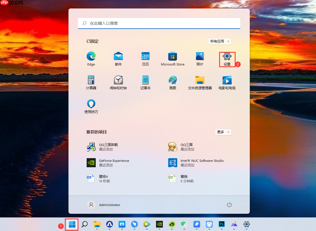Screen dimensions: 316x231
Task: Click the power button in Start menu
Action: (229, 205)
